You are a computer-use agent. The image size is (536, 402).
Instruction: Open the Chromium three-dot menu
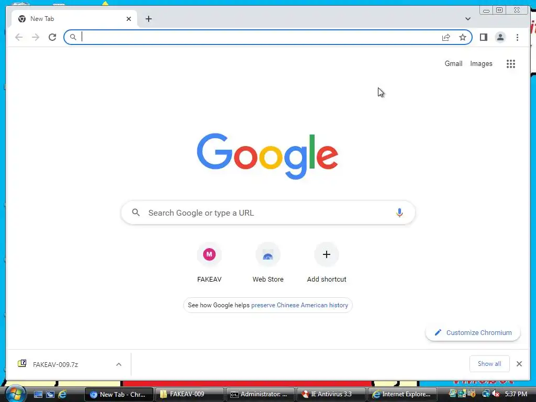click(517, 37)
